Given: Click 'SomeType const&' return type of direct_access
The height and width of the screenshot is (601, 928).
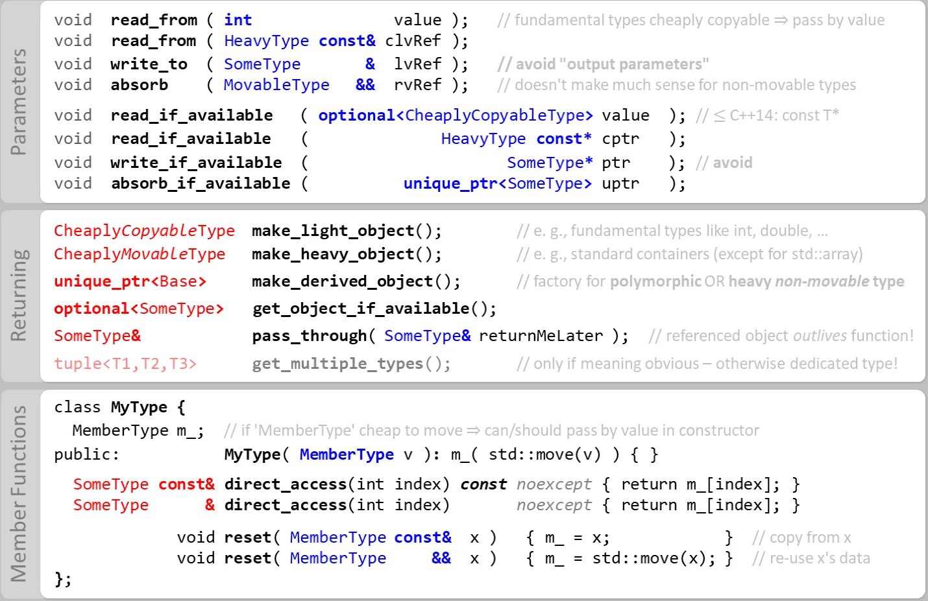Looking at the screenshot, I should coord(144,484).
